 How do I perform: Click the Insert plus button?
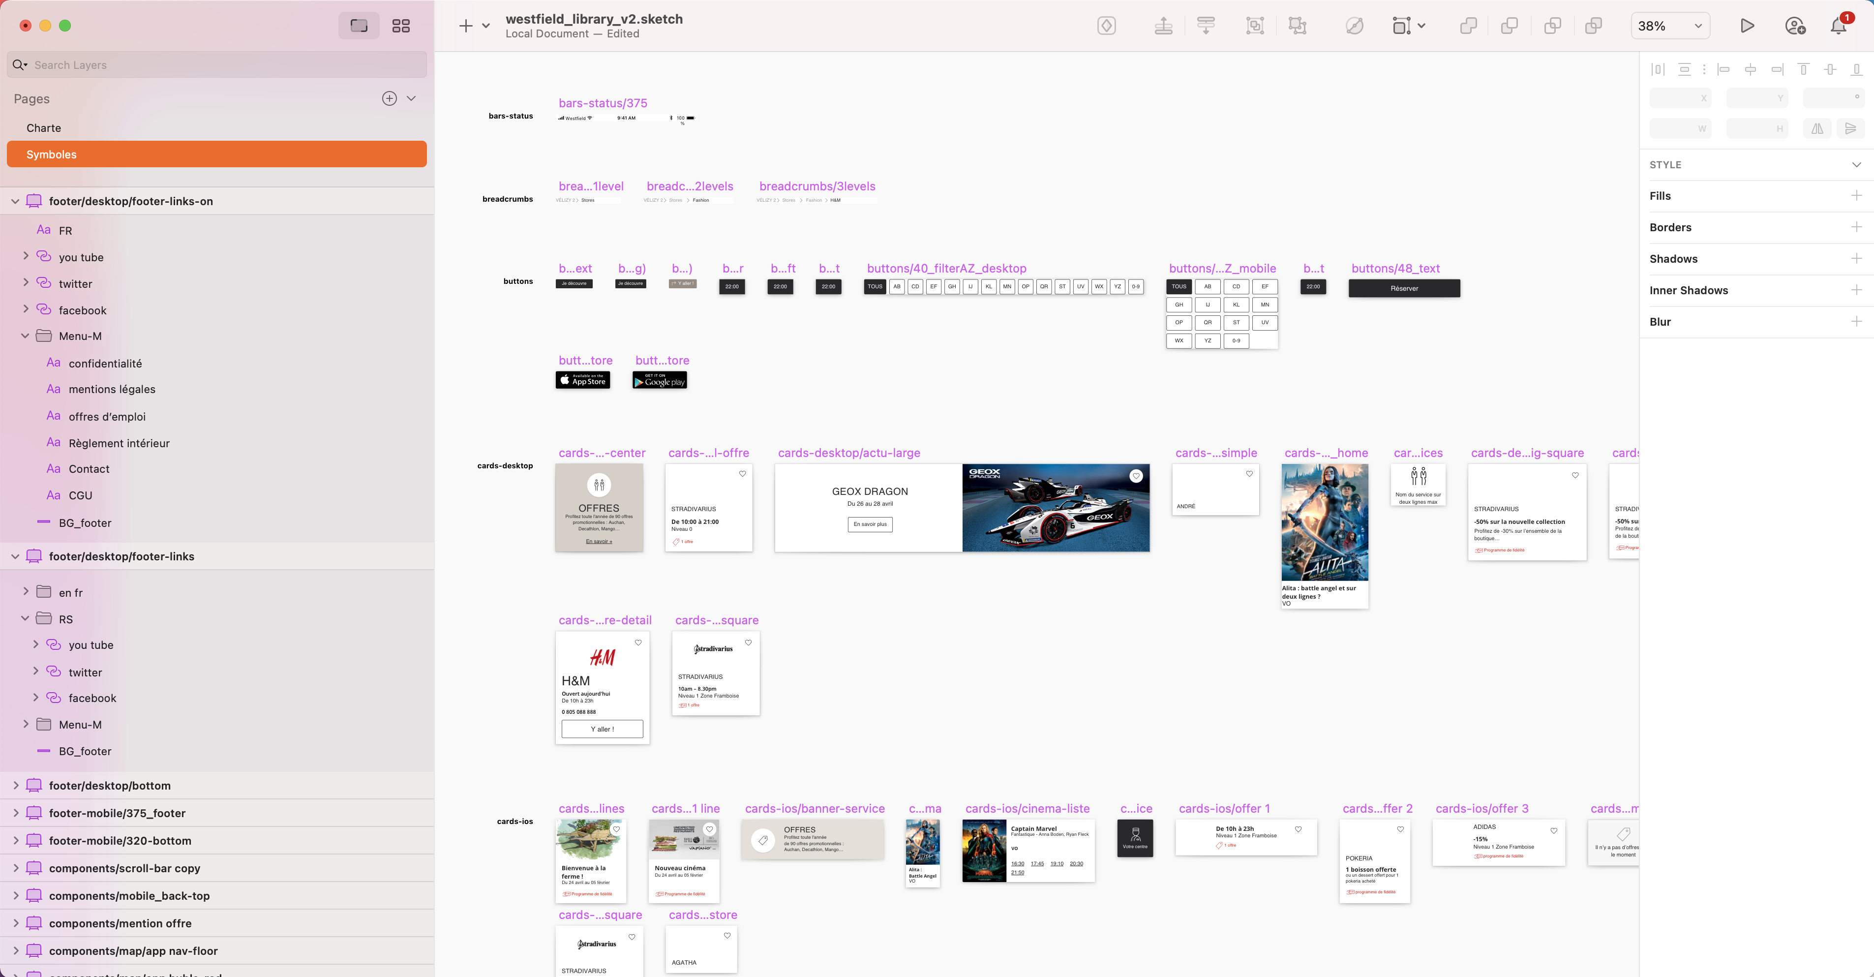pyautogui.click(x=466, y=26)
